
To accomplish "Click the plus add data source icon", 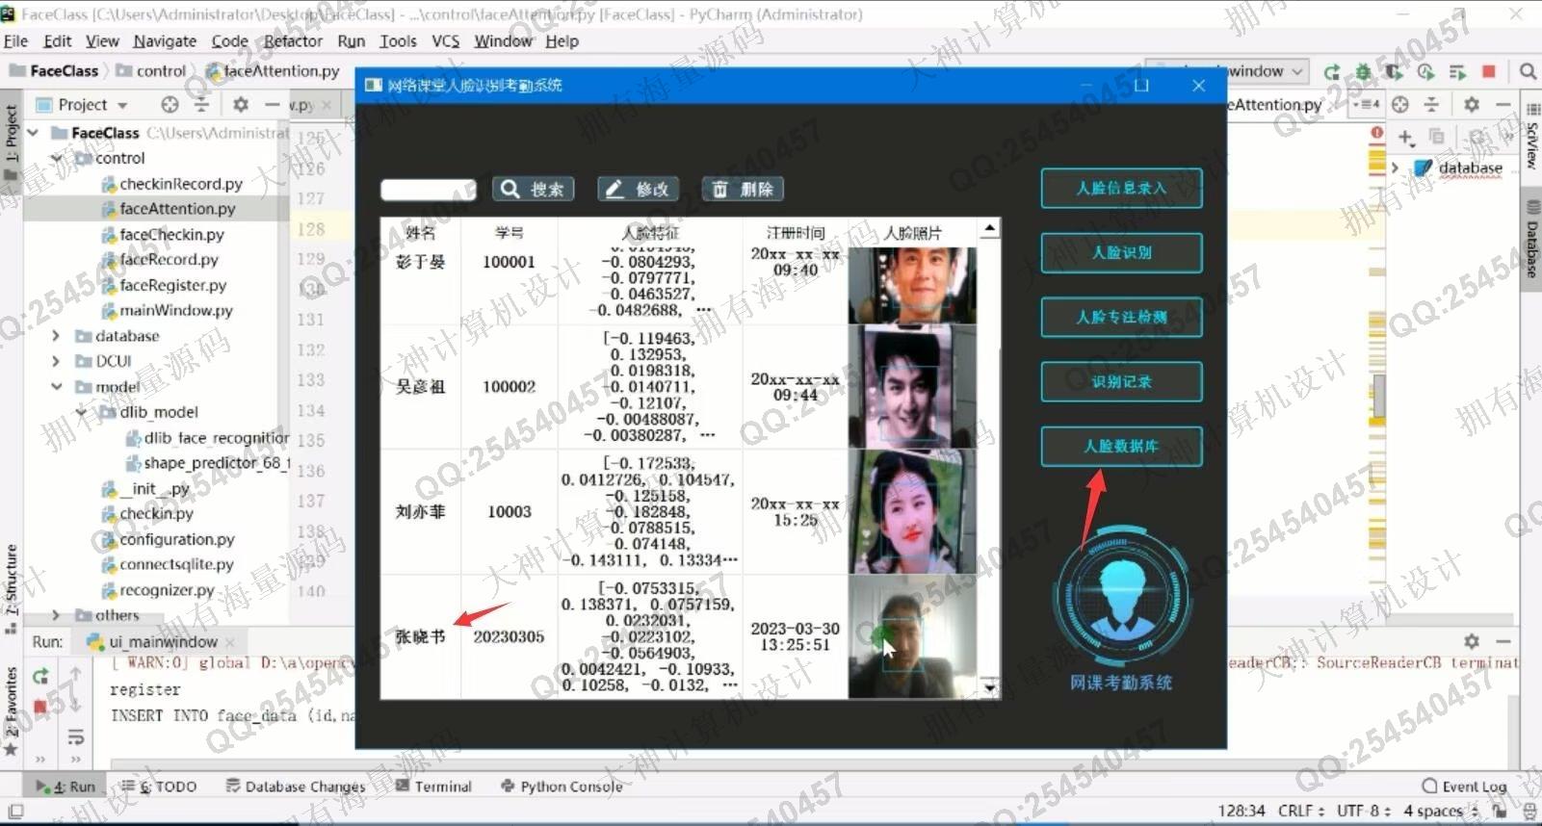I will pyautogui.click(x=1405, y=137).
